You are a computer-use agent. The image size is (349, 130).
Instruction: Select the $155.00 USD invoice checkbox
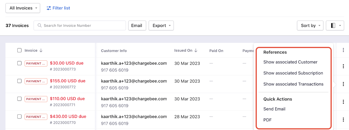click(x=19, y=81)
